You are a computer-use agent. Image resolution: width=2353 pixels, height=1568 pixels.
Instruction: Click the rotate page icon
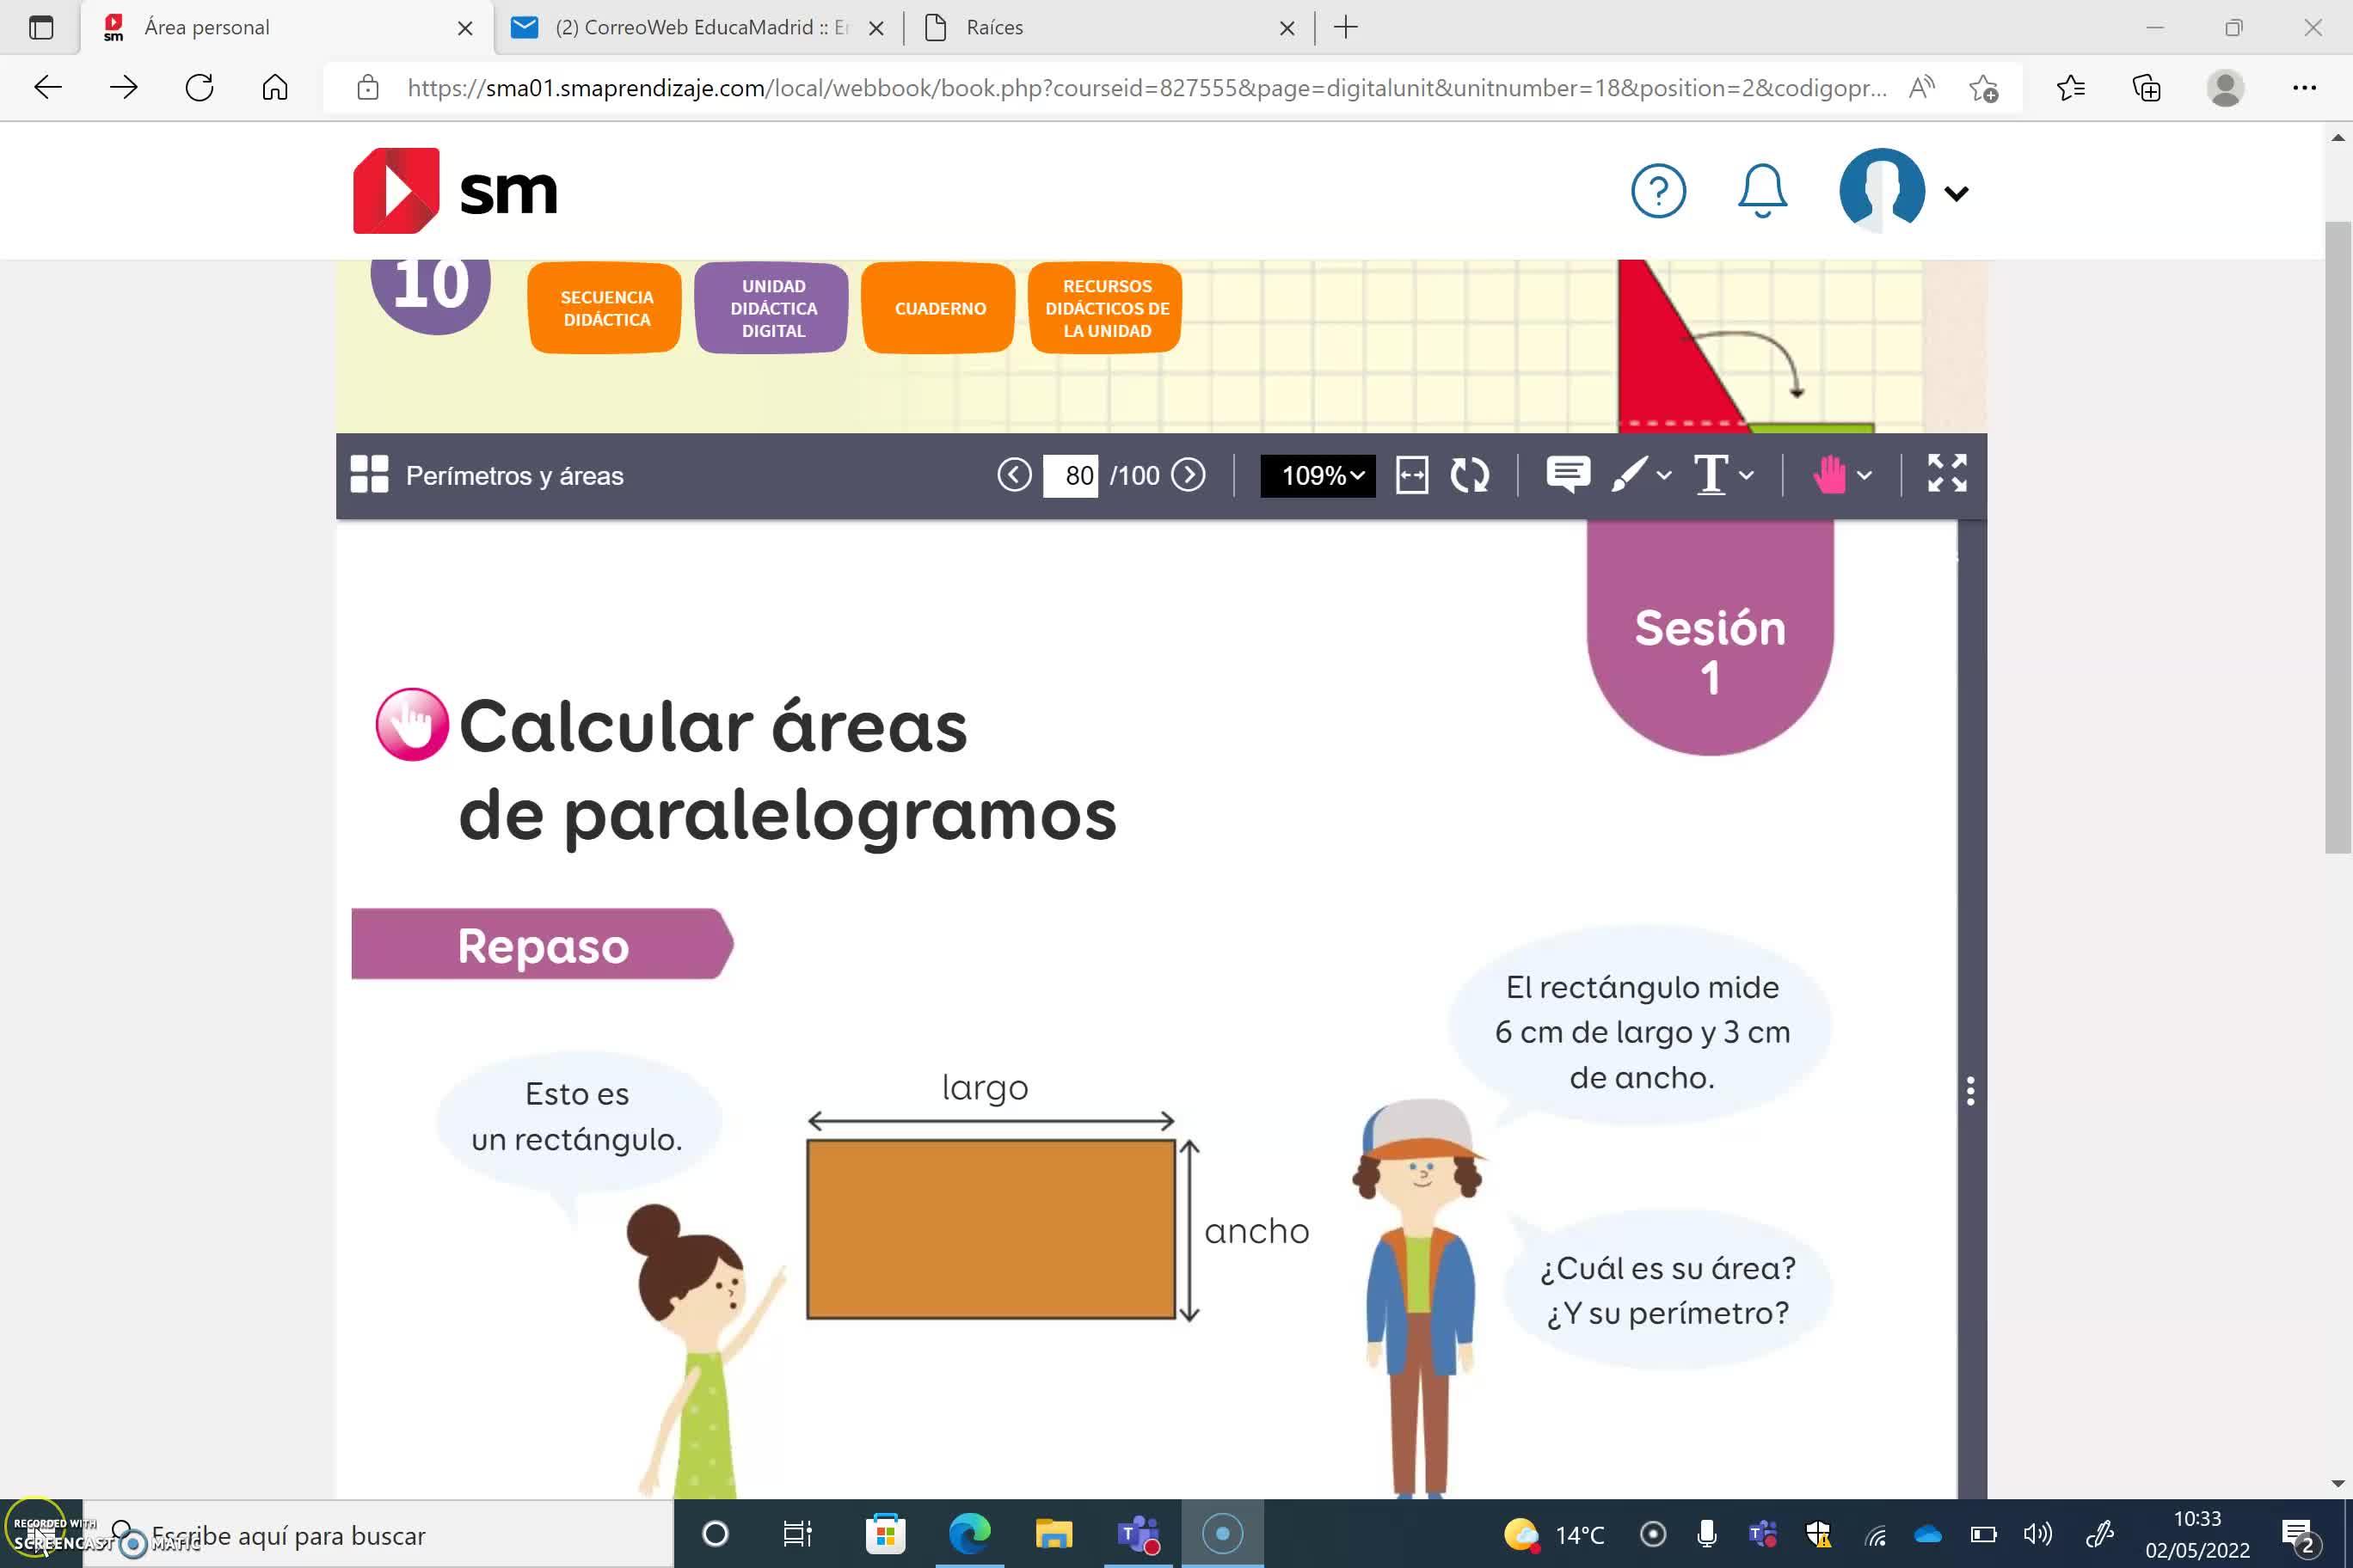[1470, 475]
